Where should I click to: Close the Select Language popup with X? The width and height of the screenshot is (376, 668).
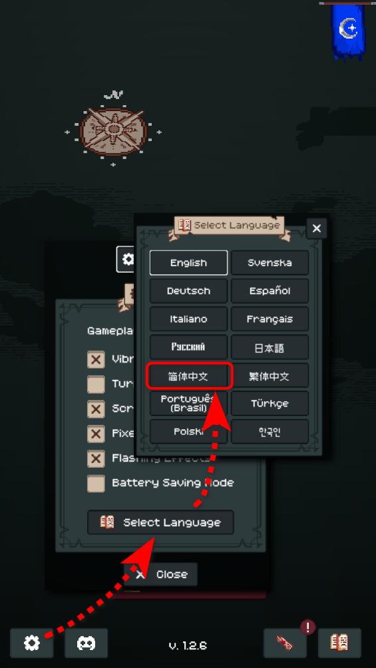316,228
